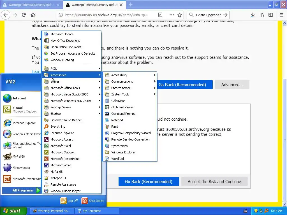Screen dimensions: 287x215
Task: Click the Advanced... button
Action: pyautogui.click(x=232, y=85)
